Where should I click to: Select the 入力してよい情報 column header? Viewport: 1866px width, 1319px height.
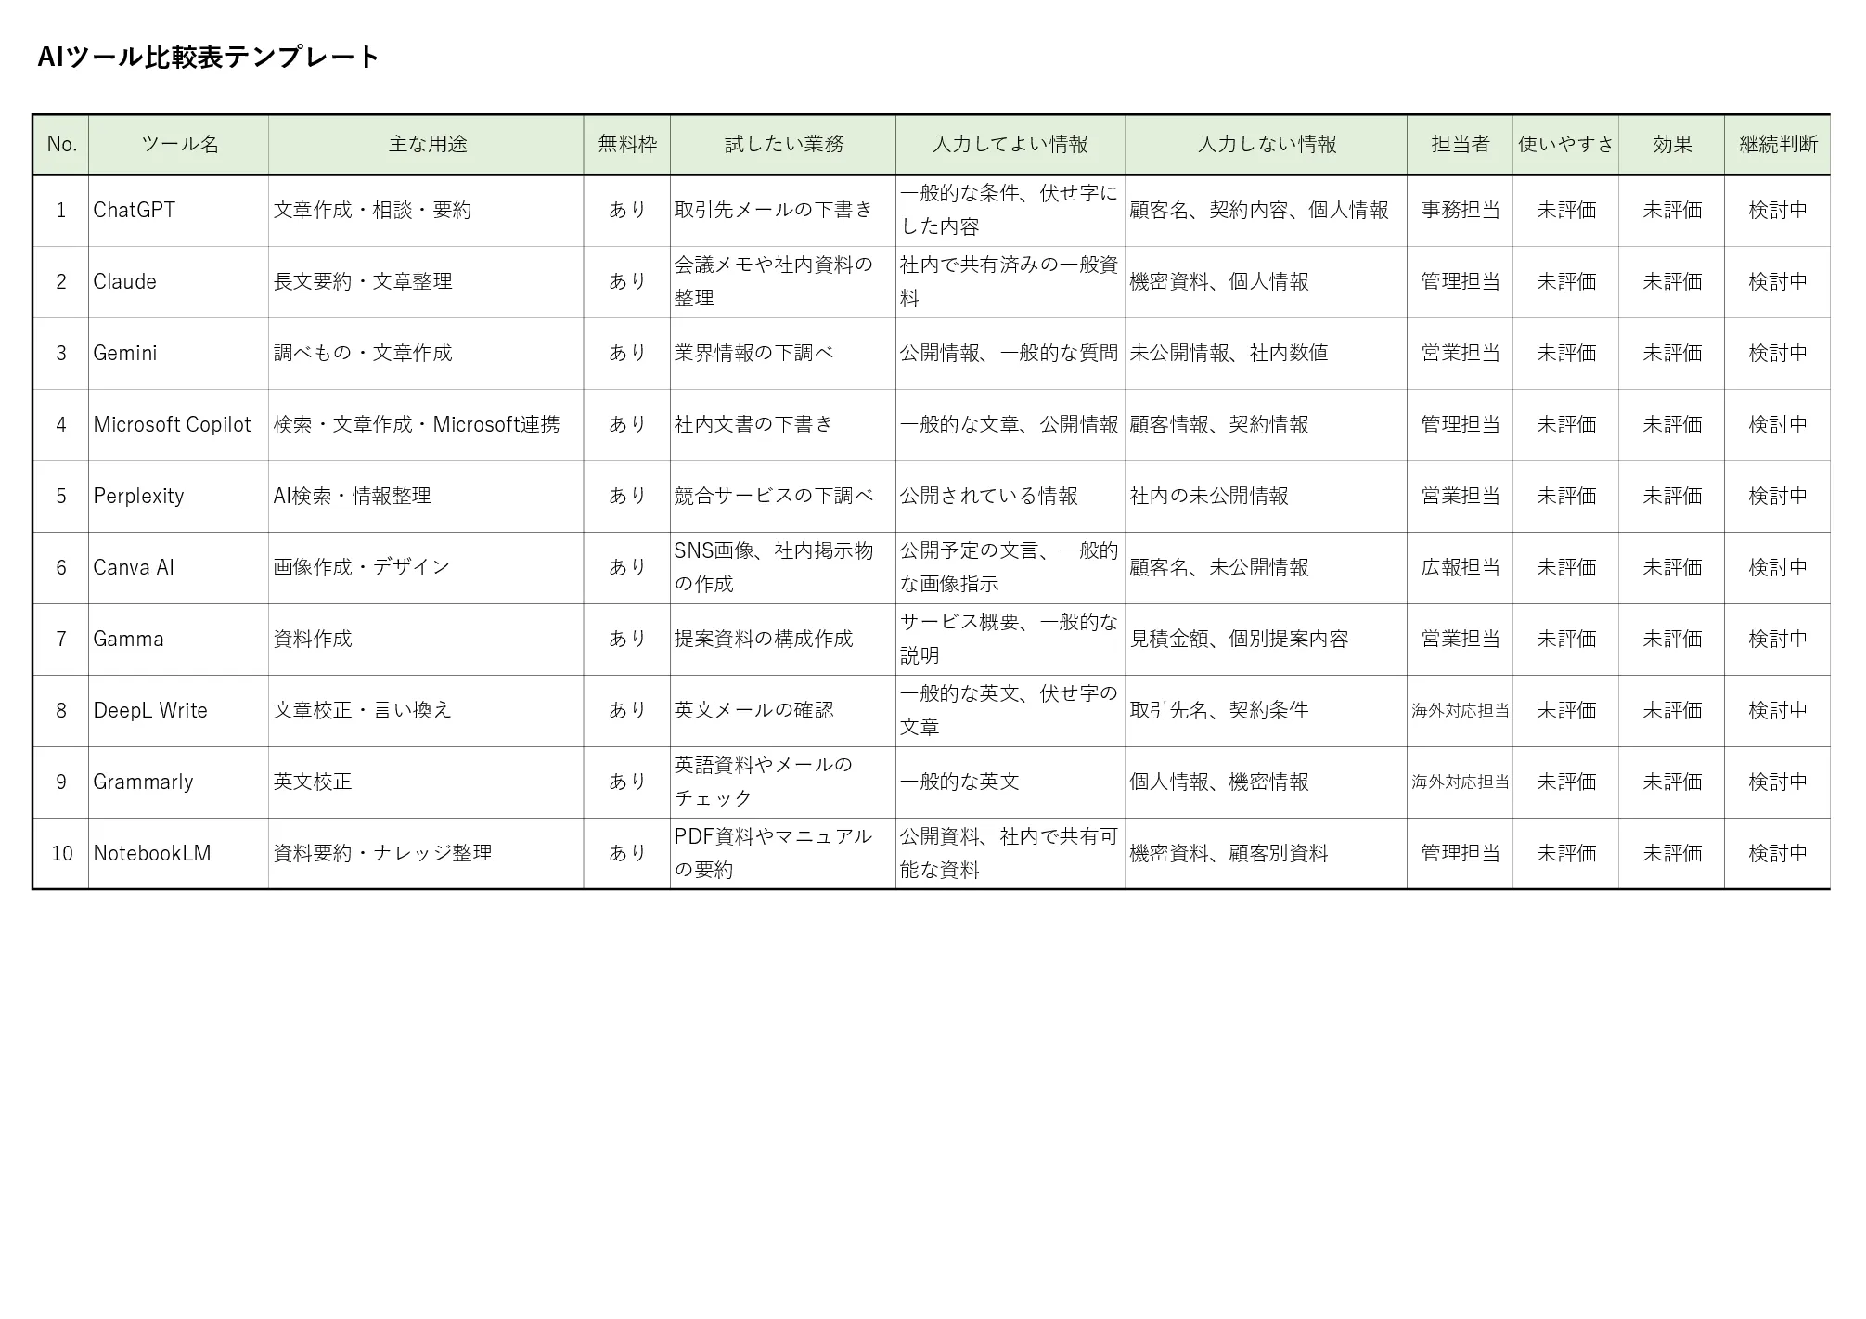click(x=1010, y=145)
